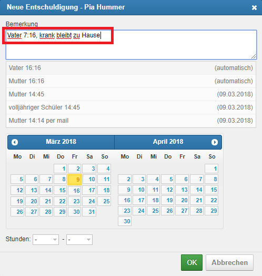Open the second Stunden dropdown
This screenshot has width=262, height=276.
pyautogui.click(x=79, y=240)
